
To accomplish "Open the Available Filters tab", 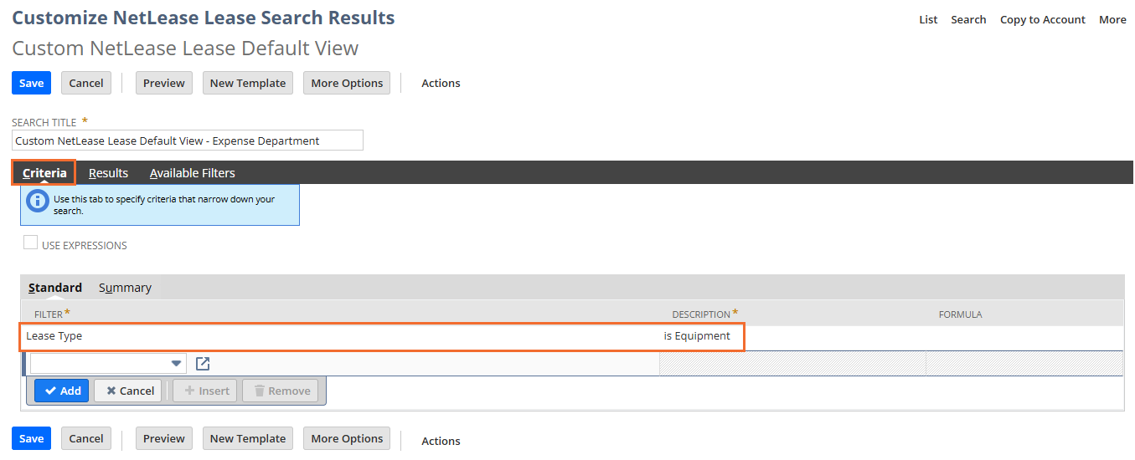I will click(x=192, y=173).
